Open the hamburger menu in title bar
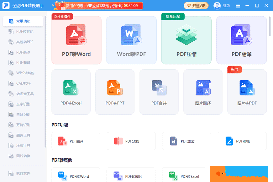This screenshot has width=273, height=182. tap(238, 6)
